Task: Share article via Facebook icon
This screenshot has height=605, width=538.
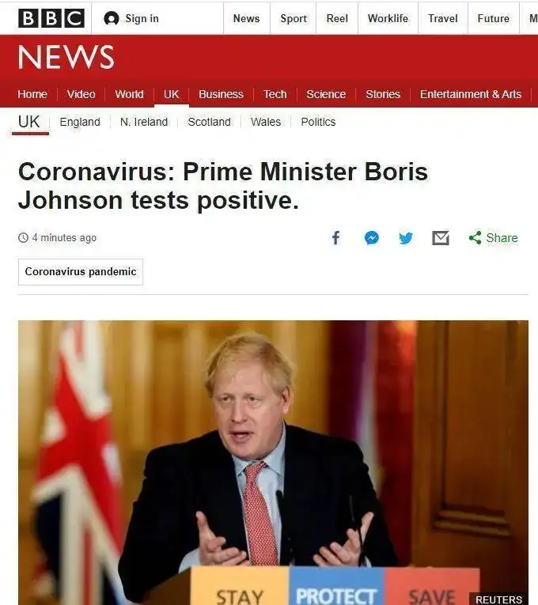Action: click(x=335, y=238)
